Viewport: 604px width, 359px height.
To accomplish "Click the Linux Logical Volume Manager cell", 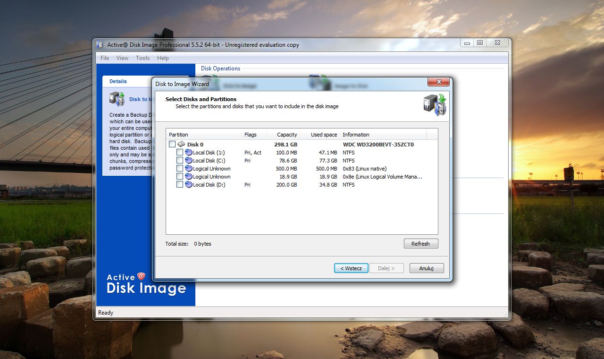I will click(x=382, y=177).
